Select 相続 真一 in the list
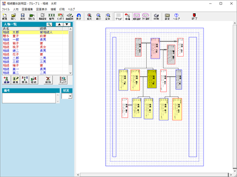Viewport: 237px width, 177px height. coord(36,69)
